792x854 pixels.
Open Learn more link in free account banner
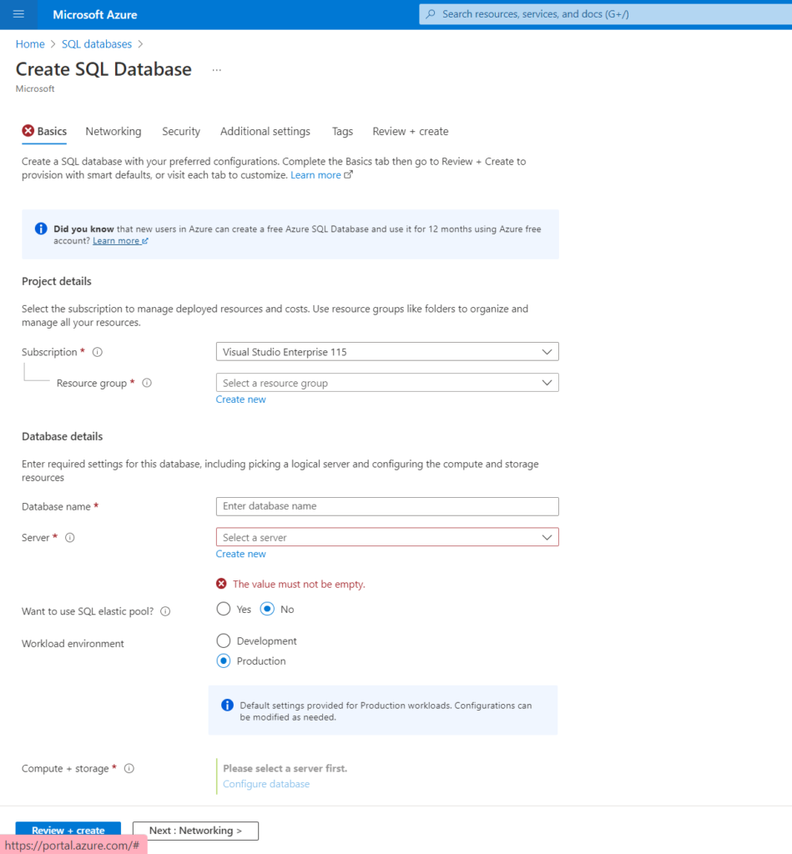(x=116, y=241)
